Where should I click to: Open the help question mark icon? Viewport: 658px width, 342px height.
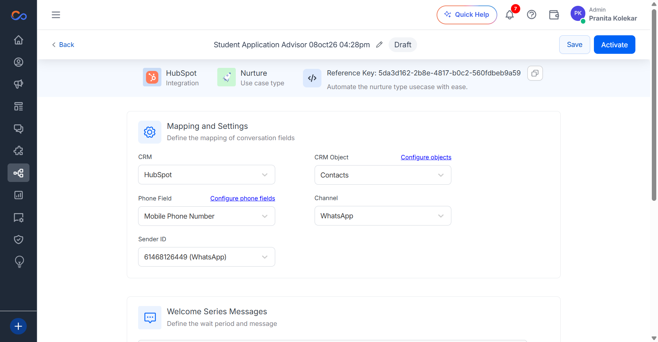532,15
